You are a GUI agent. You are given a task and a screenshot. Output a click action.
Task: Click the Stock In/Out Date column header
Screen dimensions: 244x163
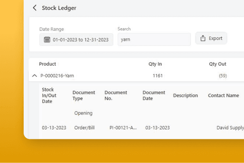(x=49, y=96)
